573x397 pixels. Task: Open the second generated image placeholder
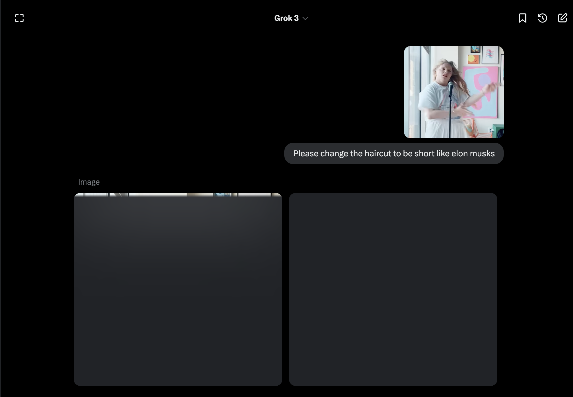(393, 289)
